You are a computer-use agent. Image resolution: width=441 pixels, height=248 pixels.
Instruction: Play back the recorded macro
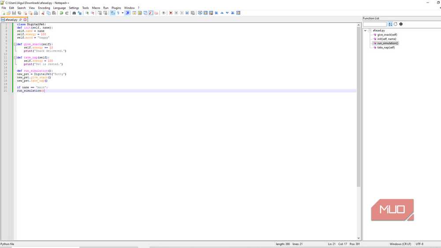(x=182, y=13)
